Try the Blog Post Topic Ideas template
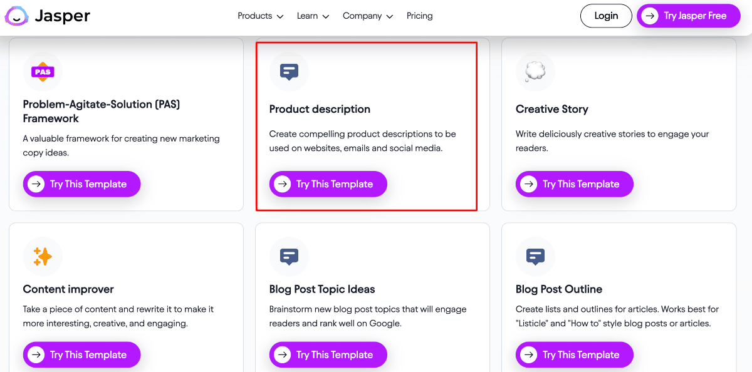Screen dimensions: 752x372 tap(328, 354)
